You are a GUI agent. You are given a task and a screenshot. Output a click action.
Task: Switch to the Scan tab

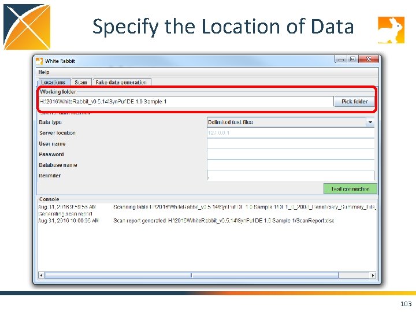pos(81,82)
